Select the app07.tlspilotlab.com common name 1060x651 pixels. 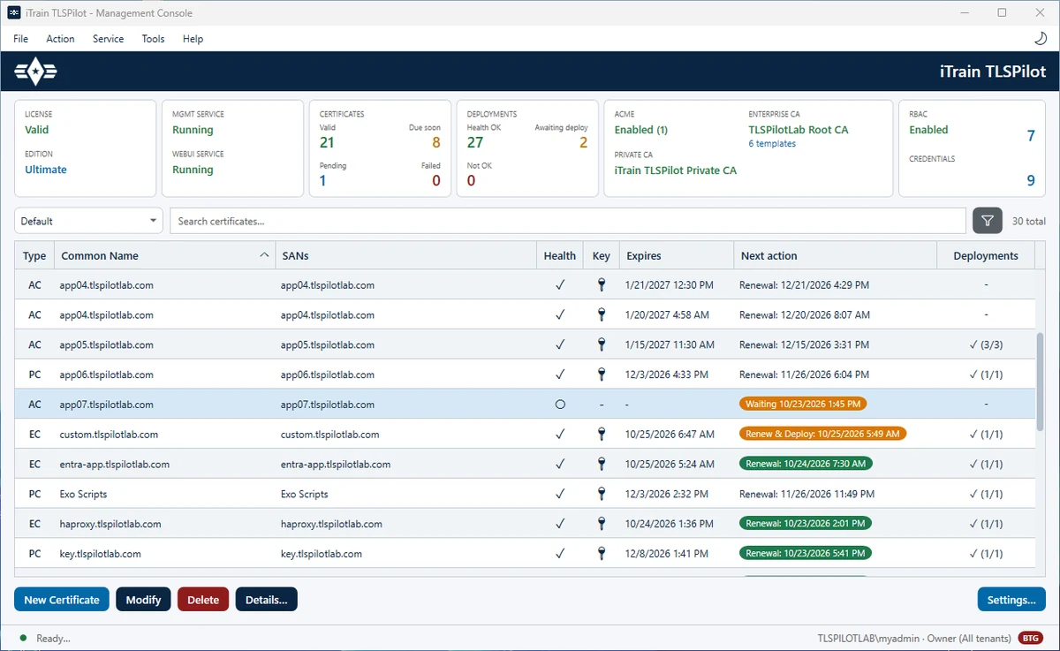click(x=107, y=405)
